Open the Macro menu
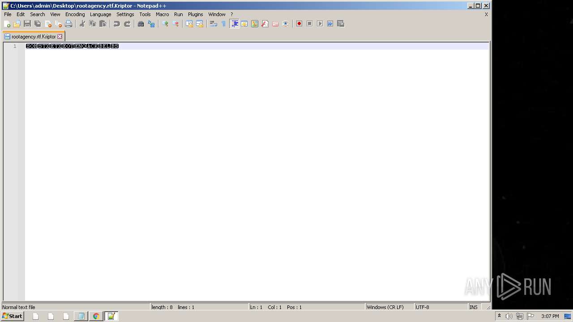Viewport: 573px width, 322px height. pos(162,14)
